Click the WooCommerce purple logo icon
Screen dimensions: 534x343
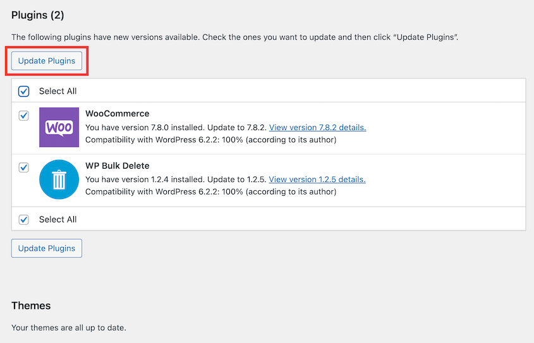(59, 127)
